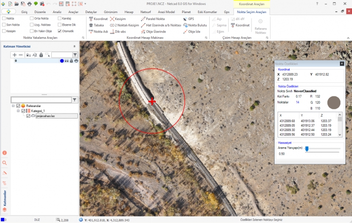
Task: Open project with the folder icon
Action: 17,4
